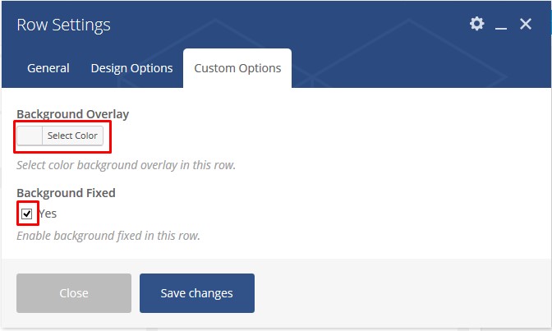
Task: Click the gray Close button
Action: [x=74, y=293]
